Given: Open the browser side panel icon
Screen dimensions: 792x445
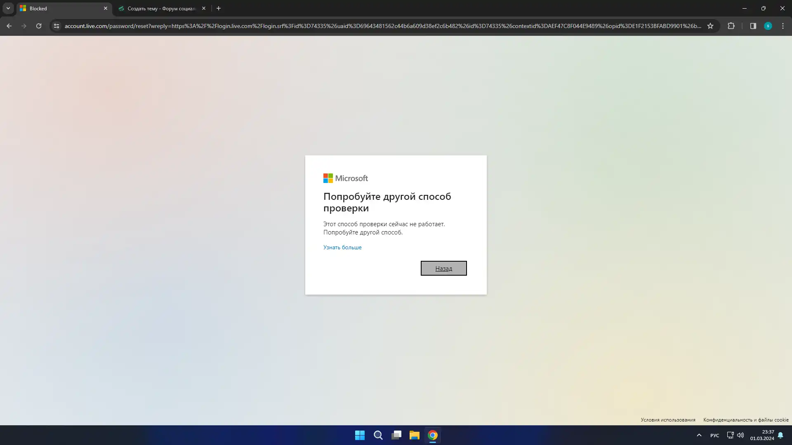Looking at the screenshot, I should click(x=753, y=26).
